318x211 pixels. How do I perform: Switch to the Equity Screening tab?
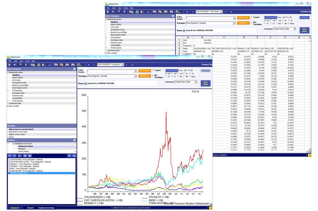click(x=46, y=208)
